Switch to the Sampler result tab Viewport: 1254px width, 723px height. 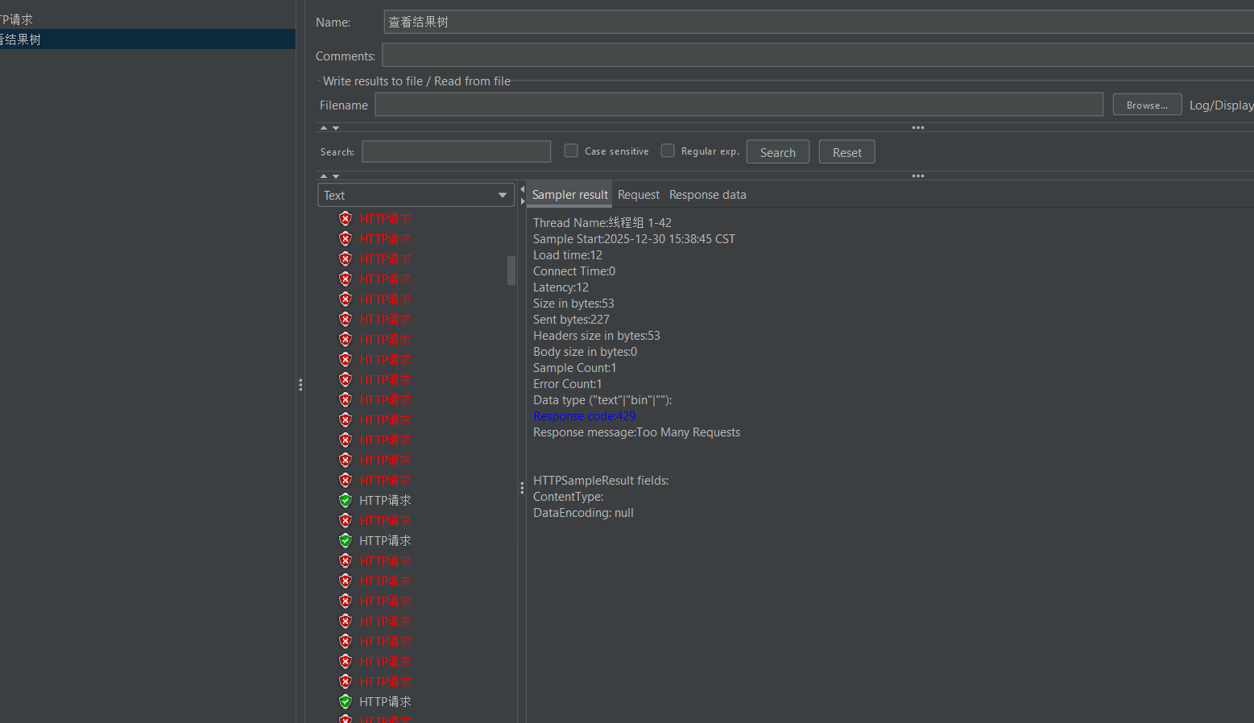coord(569,195)
